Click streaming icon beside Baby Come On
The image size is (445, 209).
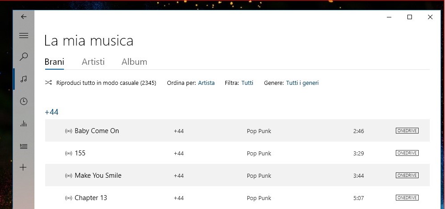coord(68,131)
